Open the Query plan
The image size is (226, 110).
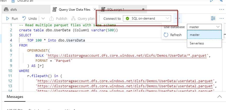[83, 18]
